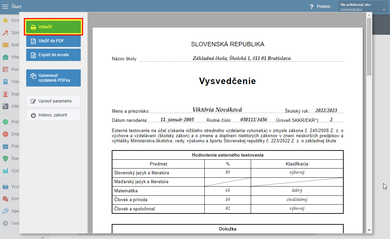Click the gear settings icon in sidebar
This screenshot has width=390, height=239.
pos(5,223)
